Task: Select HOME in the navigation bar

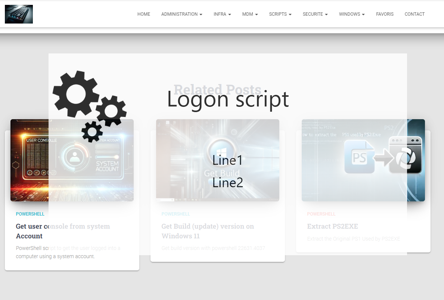Action: [144, 14]
